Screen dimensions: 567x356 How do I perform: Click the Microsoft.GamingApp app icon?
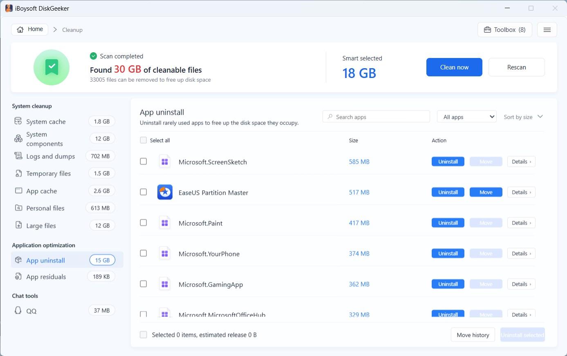pyautogui.click(x=165, y=284)
